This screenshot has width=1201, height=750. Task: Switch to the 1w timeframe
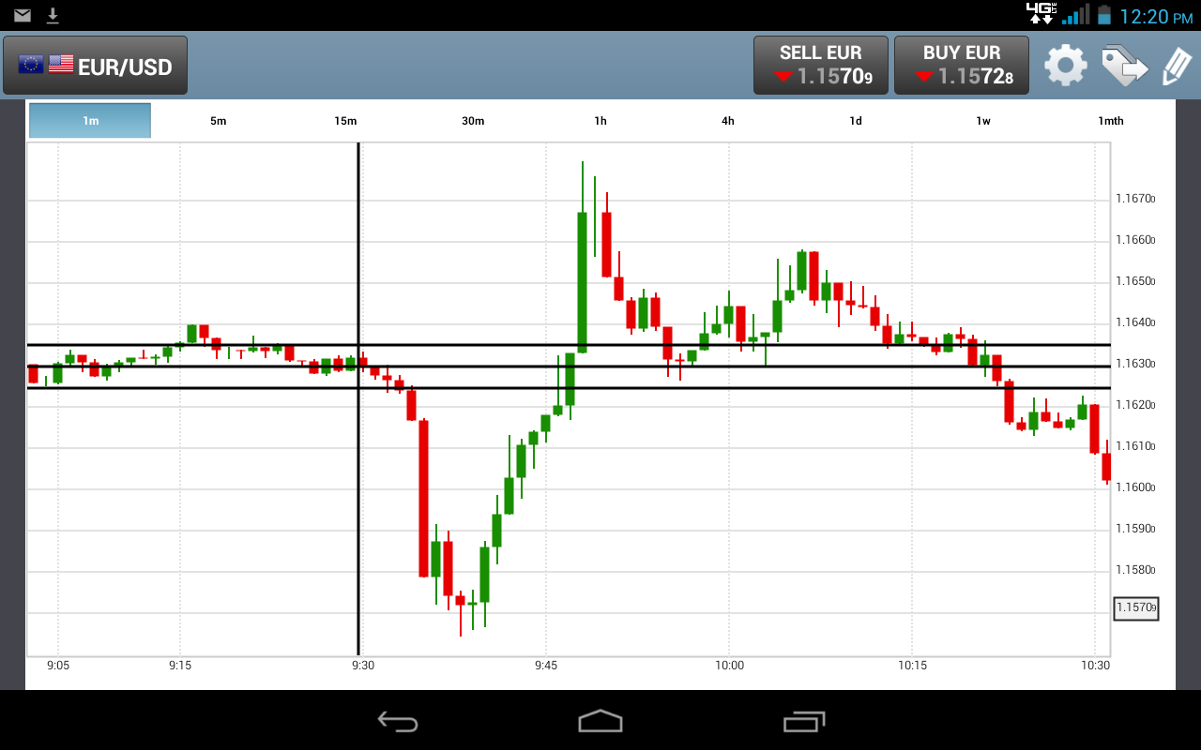coord(983,121)
